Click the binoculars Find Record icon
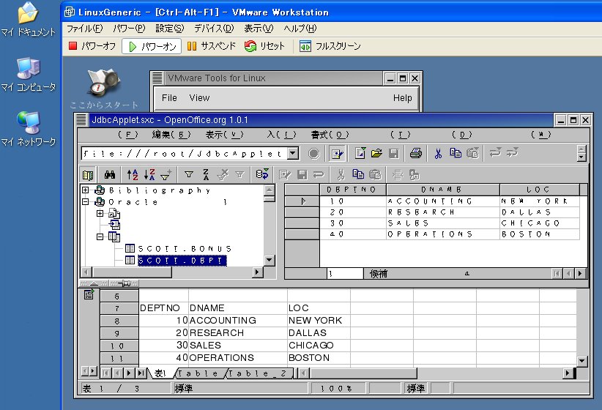 tap(110, 175)
